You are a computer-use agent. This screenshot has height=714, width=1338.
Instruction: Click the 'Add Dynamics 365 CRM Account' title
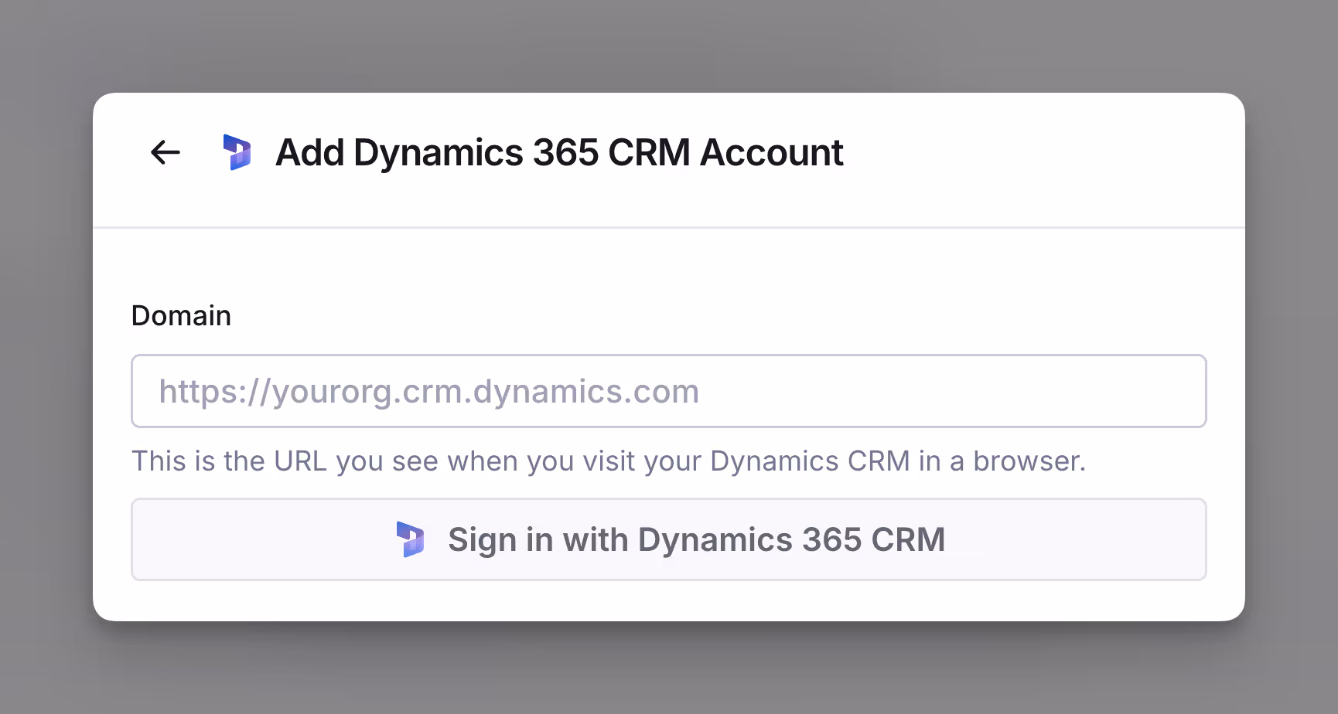coord(559,152)
